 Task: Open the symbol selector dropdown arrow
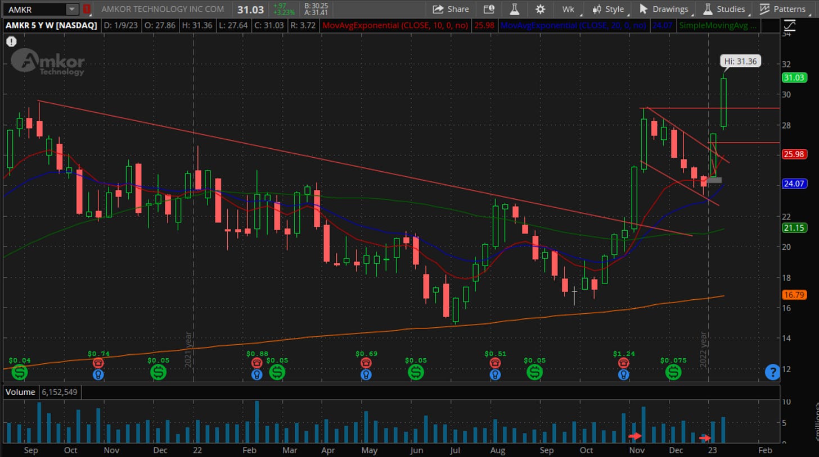click(72, 9)
